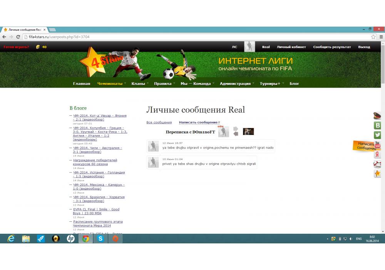Click the Написать сообщение link
This screenshot has height=270, width=385.
[x=198, y=122]
